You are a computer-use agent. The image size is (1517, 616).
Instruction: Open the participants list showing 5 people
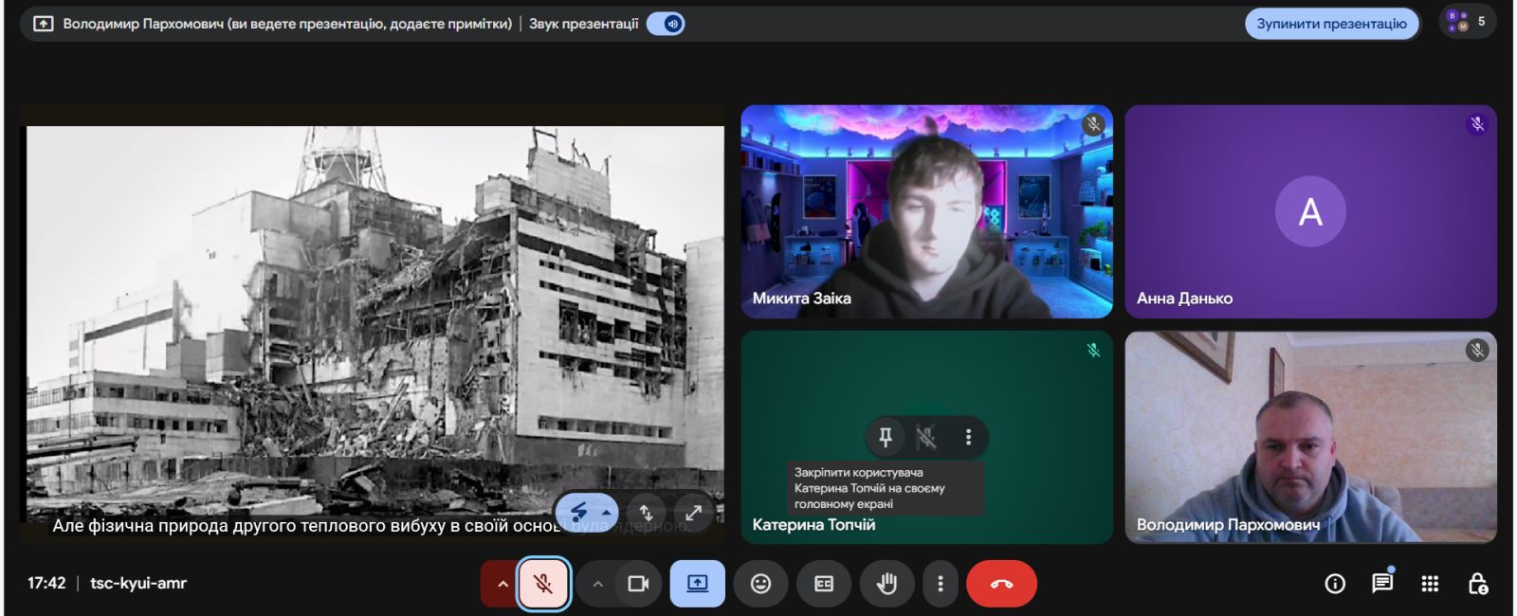[1467, 22]
